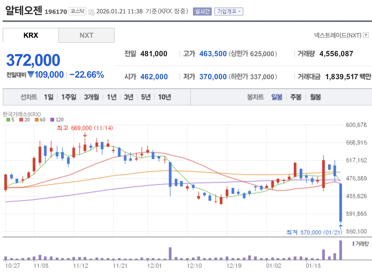Image resolution: width=372 pixels, height=272 pixels.
Task: Select the 10년 line chart period
Action: (x=165, y=97)
